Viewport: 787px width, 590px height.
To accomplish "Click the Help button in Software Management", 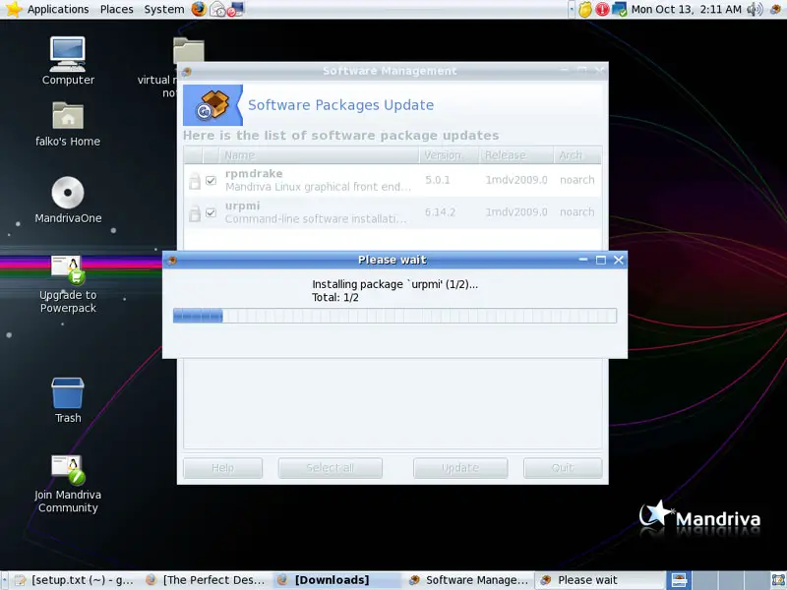I will pyautogui.click(x=223, y=468).
